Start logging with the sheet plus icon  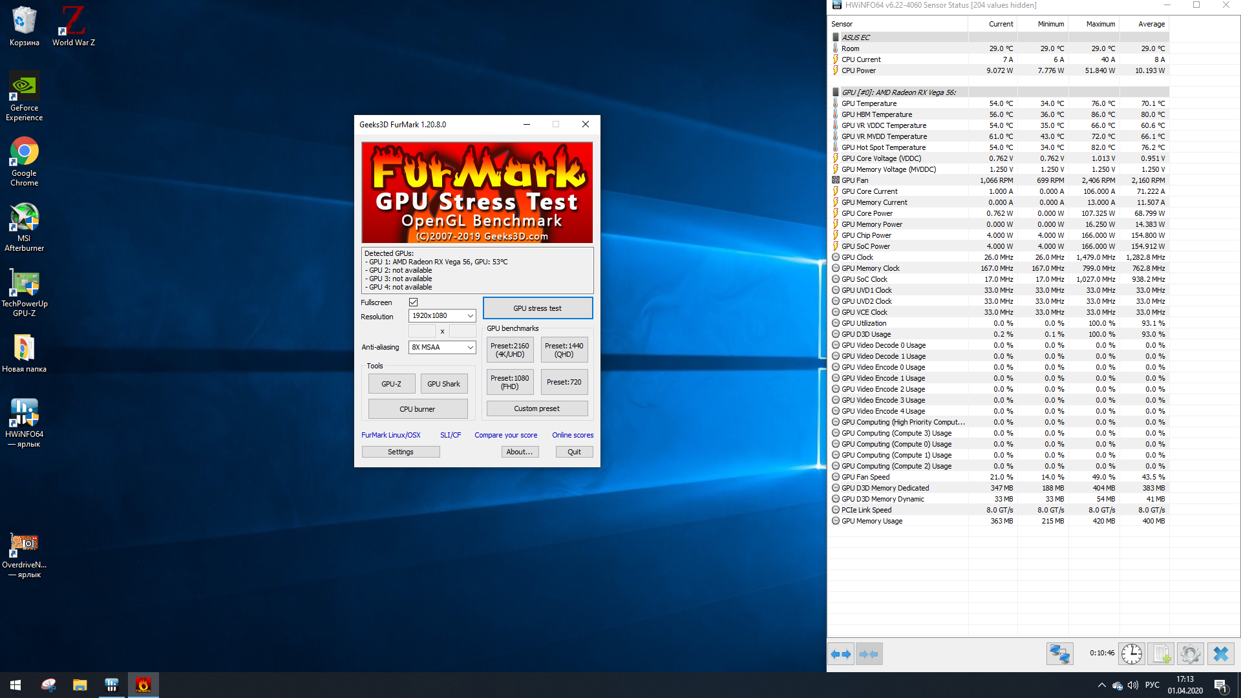(x=1161, y=654)
